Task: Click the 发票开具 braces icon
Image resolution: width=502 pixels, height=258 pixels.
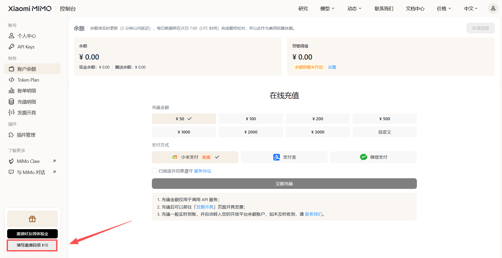Action: [11, 113]
